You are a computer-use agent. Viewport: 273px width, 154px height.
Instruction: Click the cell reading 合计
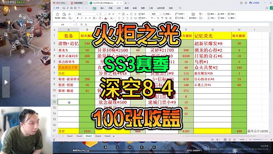tap(68, 131)
